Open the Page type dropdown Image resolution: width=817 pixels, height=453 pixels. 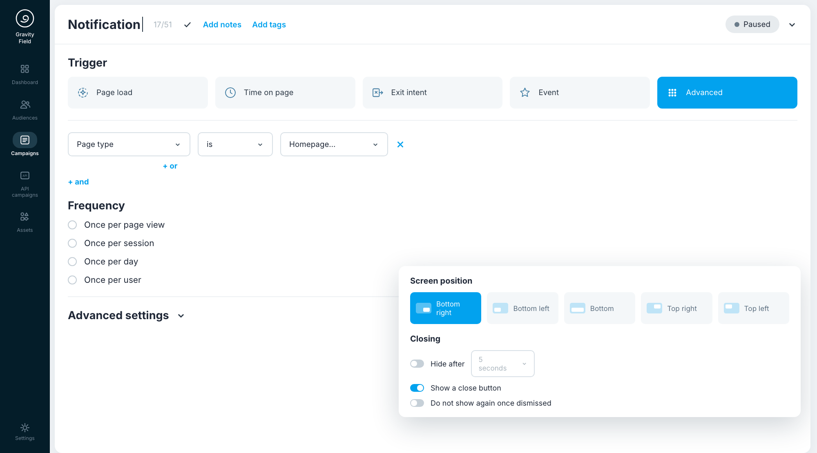tap(129, 144)
